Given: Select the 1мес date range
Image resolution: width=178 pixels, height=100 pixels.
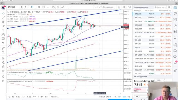Looking at the screenshot, I should (18, 97).
